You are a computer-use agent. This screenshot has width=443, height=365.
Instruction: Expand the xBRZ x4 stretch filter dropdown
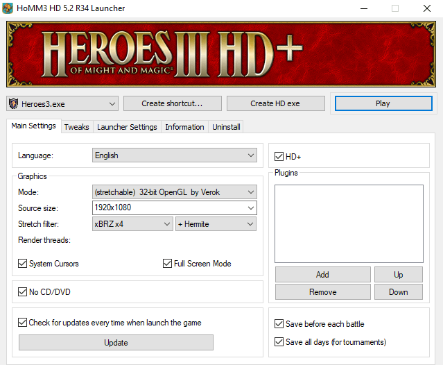click(132, 224)
